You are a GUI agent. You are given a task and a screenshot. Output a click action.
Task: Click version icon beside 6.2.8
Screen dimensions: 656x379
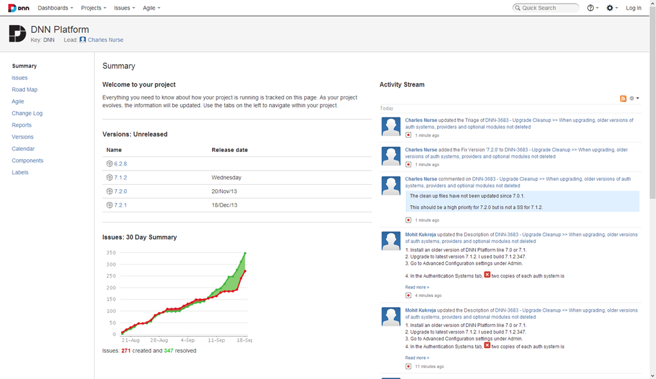point(110,164)
